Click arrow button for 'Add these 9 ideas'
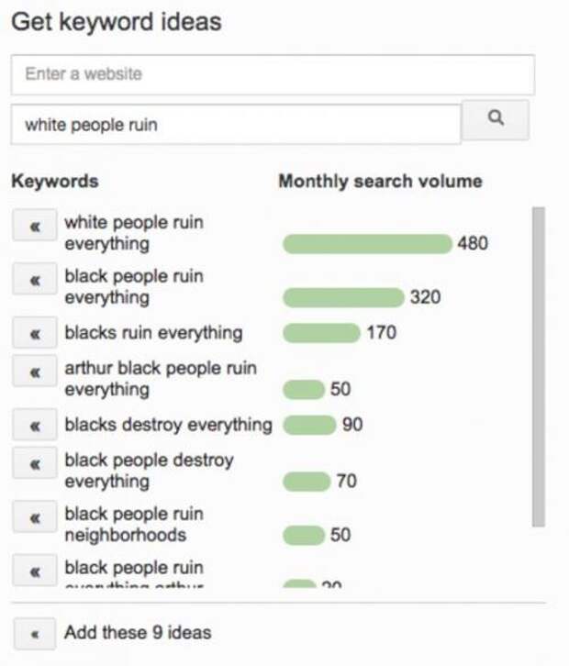Screen dimensions: 569x666 [35, 634]
